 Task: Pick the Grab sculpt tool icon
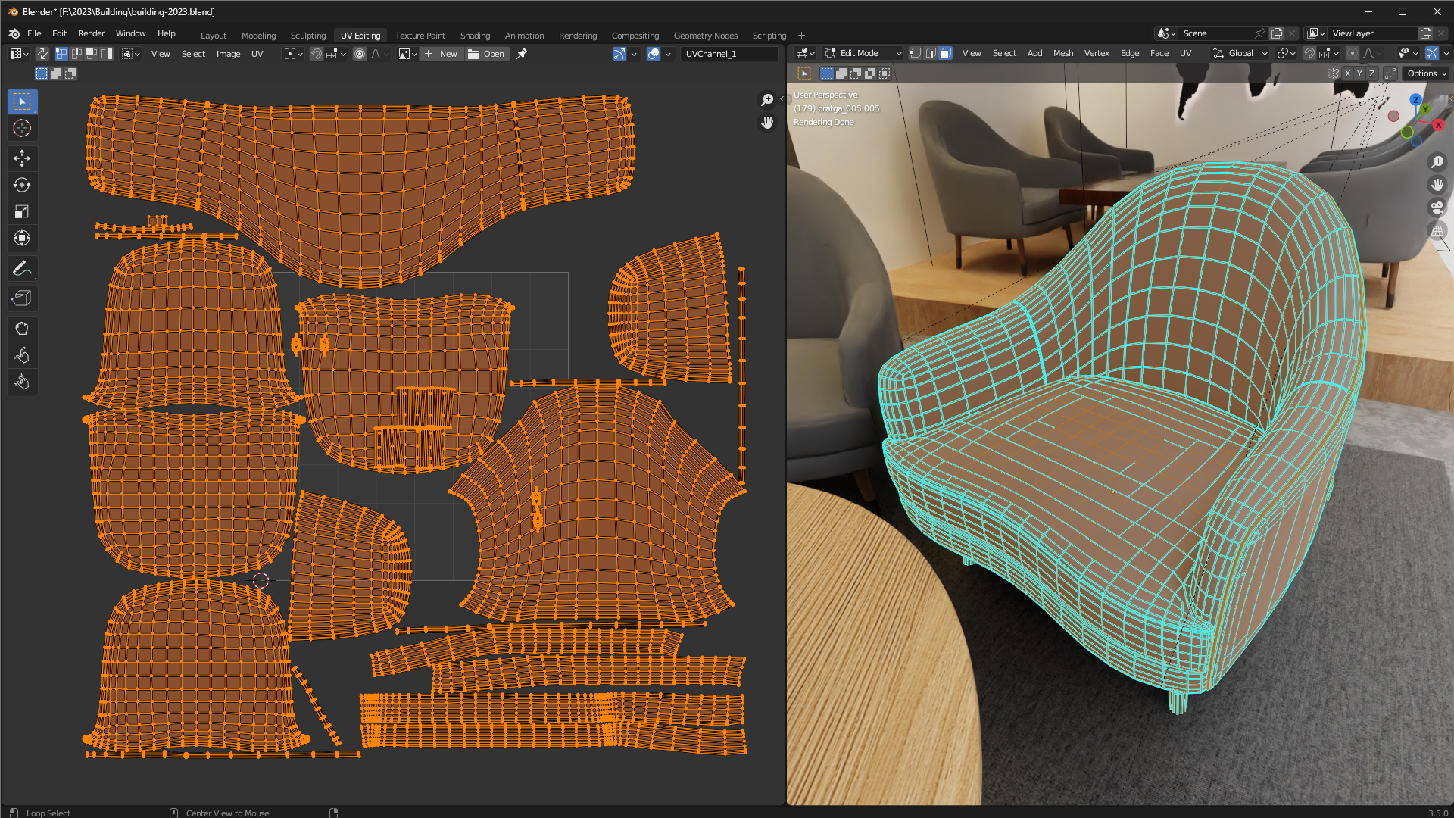point(21,329)
